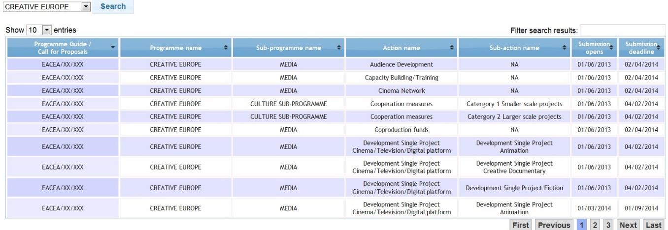Click the 01/03/2014 submission opens cell
The width and height of the screenshot is (668, 230).
click(x=594, y=208)
